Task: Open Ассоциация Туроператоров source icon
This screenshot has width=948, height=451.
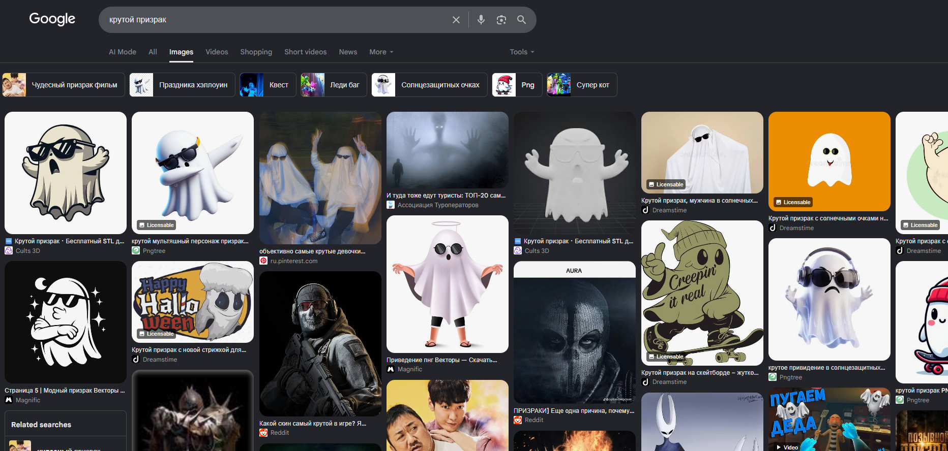Action: click(x=391, y=205)
